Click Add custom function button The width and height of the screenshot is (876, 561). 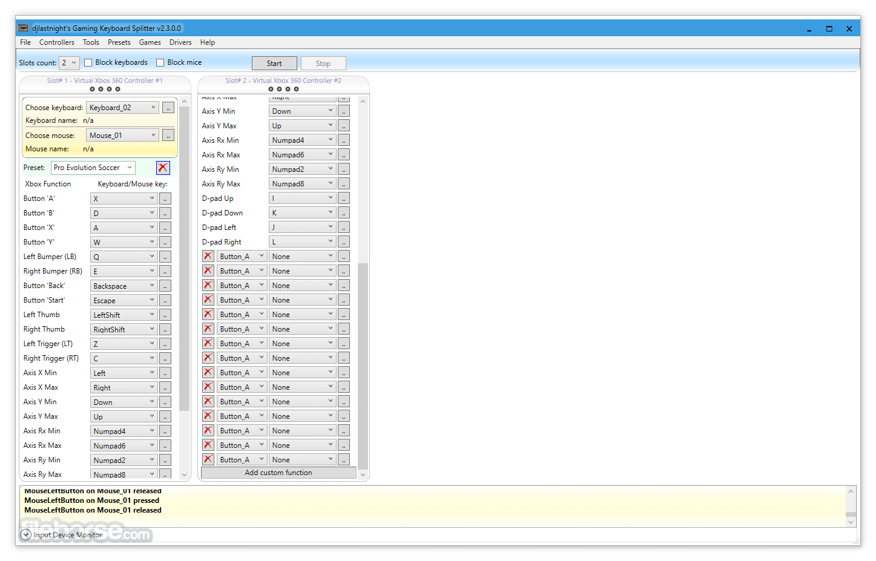(278, 473)
